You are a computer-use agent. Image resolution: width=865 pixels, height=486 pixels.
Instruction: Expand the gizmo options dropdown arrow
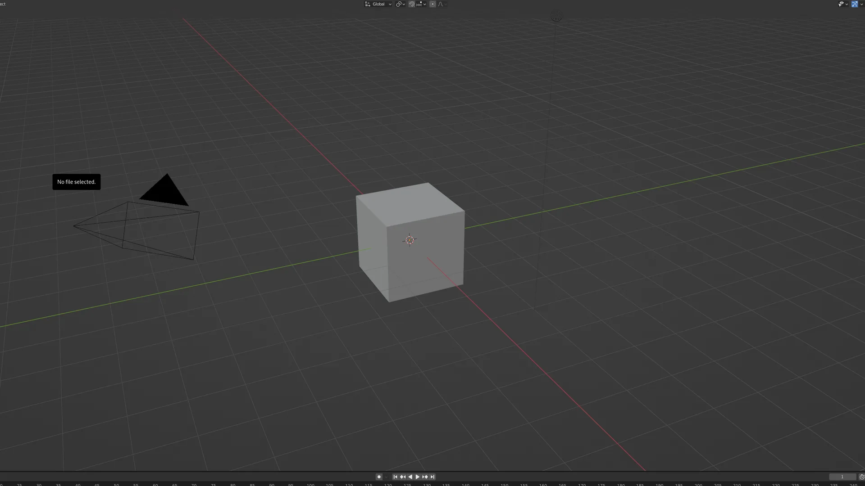[x=861, y=4]
